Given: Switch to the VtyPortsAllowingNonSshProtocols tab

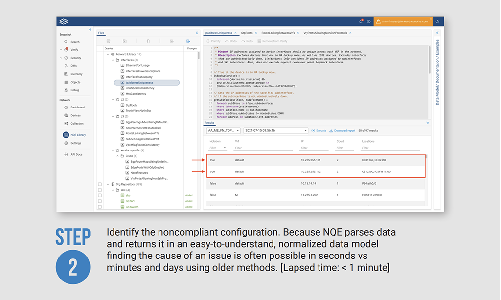Looking at the screenshot, I should tap(325, 33).
